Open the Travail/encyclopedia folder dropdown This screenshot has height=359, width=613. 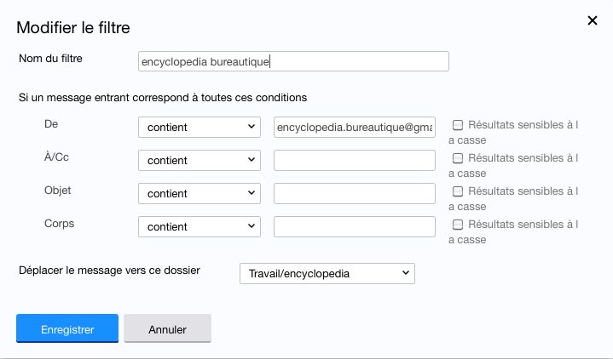click(327, 273)
